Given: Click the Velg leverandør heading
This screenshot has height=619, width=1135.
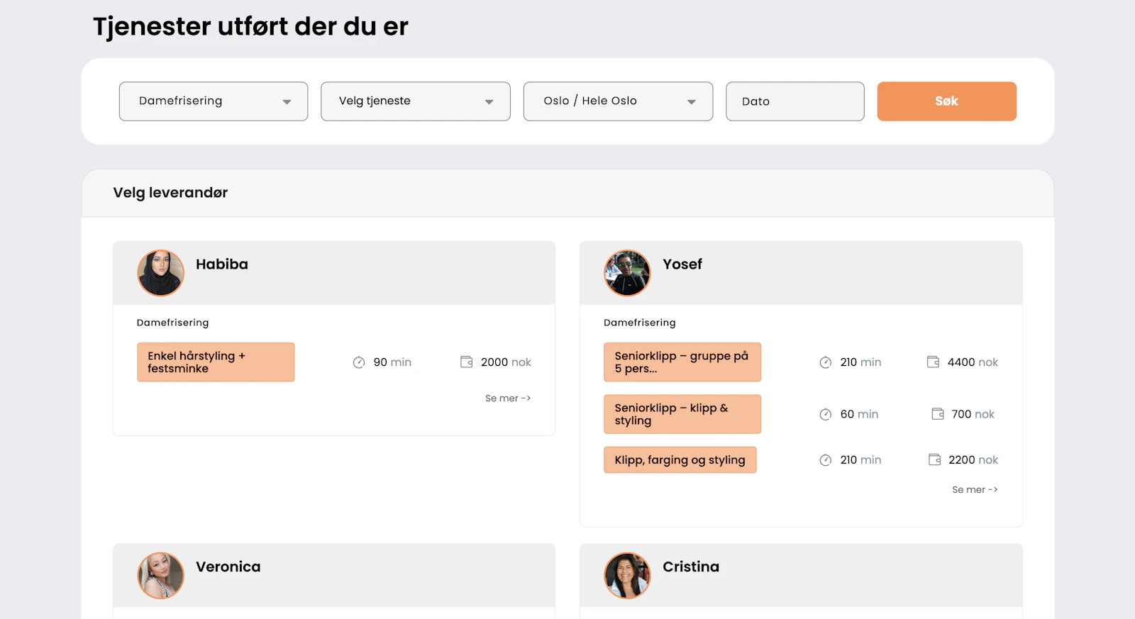Looking at the screenshot, I should 170,193.
